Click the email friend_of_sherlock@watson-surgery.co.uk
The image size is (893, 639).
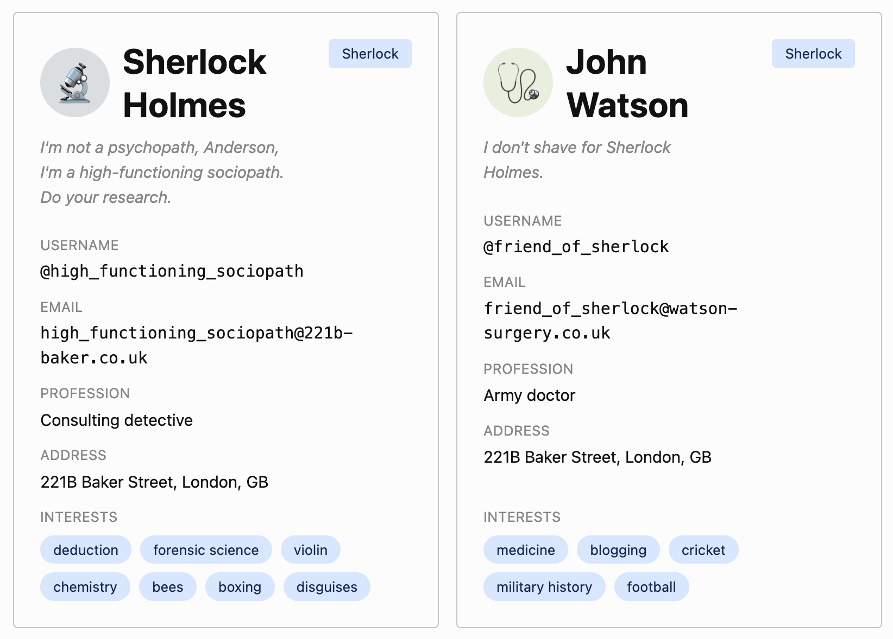click(x=611, y=321)
